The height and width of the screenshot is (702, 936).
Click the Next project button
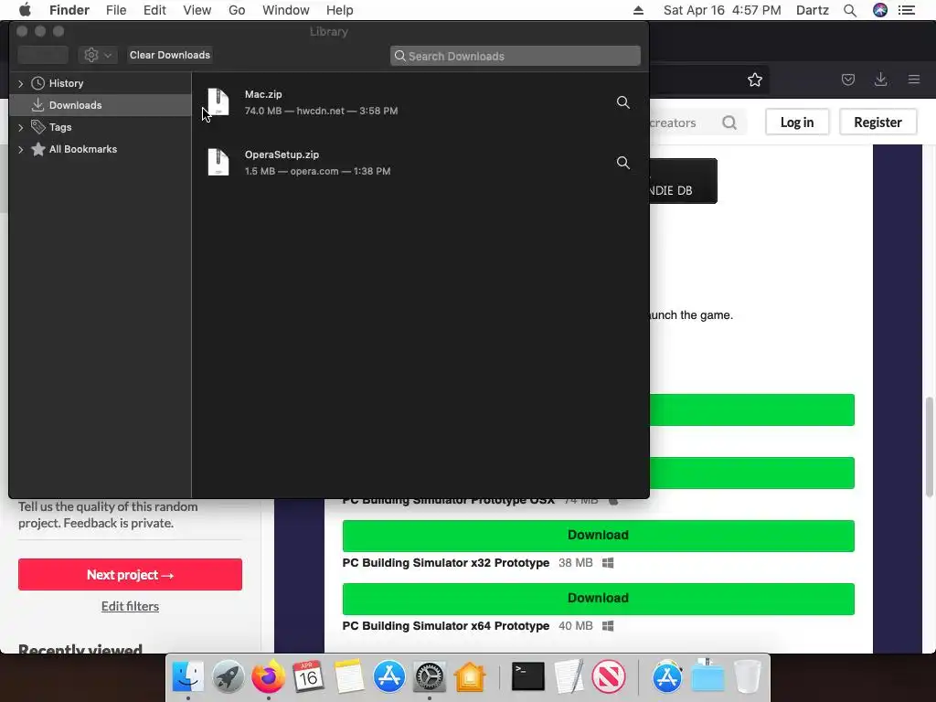point(130,574)
